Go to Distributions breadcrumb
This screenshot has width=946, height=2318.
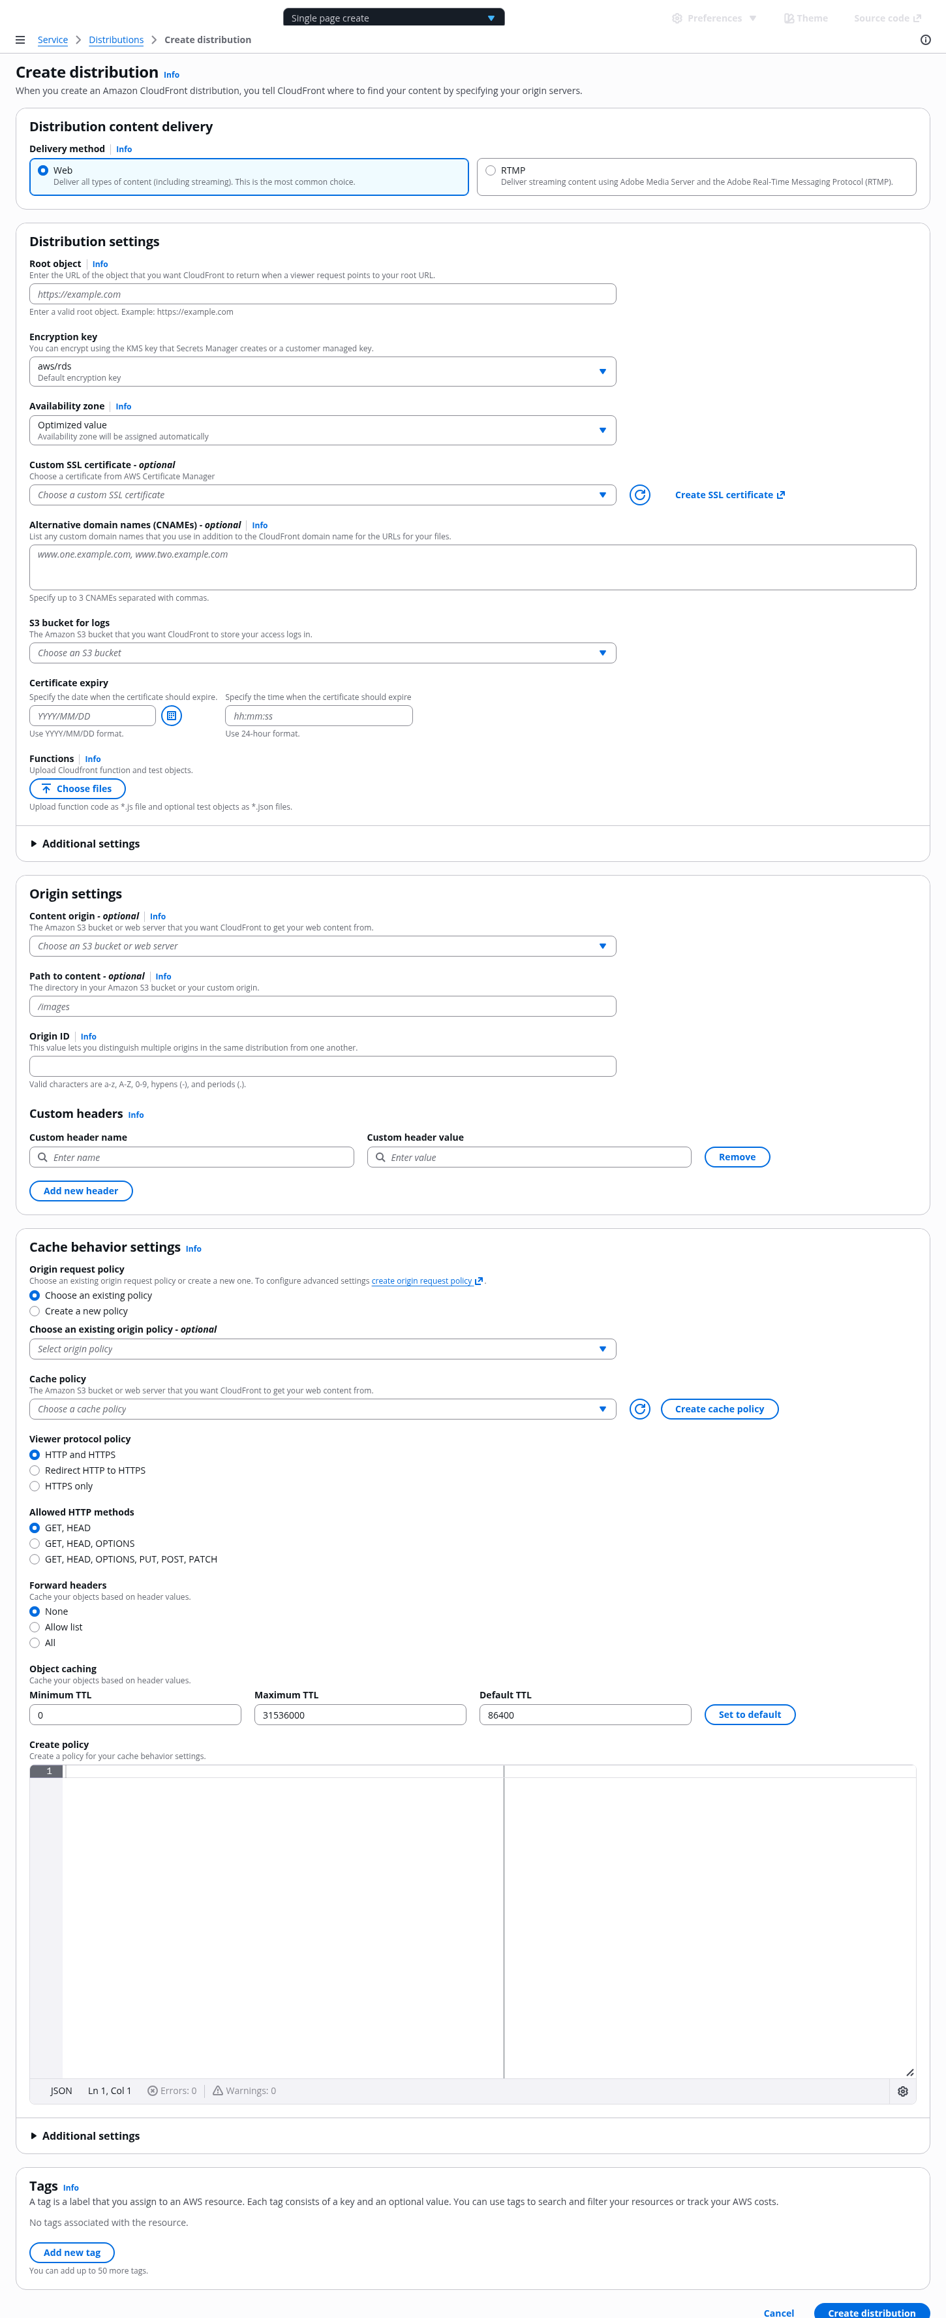(x=116, y=40)
